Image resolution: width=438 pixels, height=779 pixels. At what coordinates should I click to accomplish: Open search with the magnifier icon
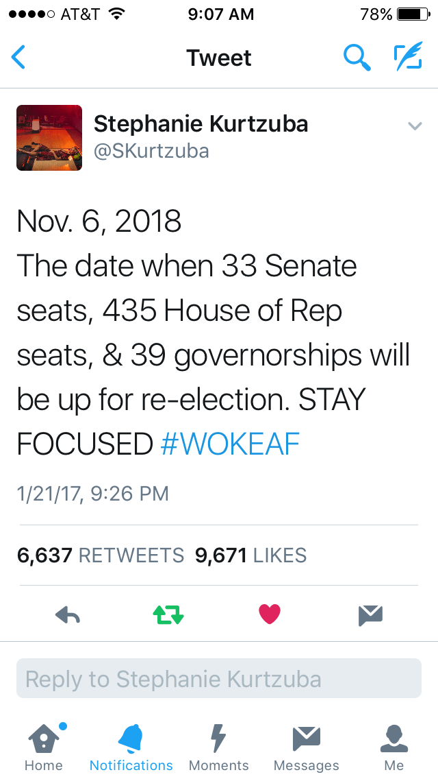(357, 58)
